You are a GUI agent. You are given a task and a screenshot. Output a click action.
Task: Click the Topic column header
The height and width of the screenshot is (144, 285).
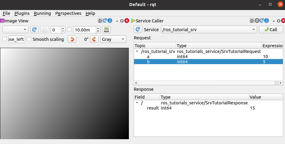155,46
